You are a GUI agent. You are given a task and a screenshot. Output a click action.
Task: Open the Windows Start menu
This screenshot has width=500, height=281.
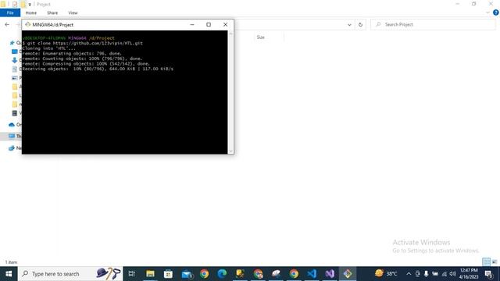click(9, 274)
